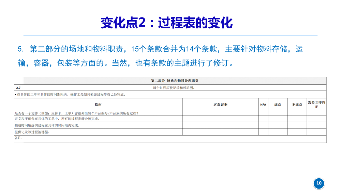This screenshot has width=341, height=192.
Task: Select the paragraph starting with 5. 第二部分
Action: 160,56
